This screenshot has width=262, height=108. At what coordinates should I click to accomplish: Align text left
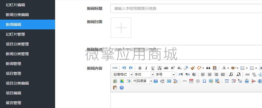pyautogui.click(x=203, y=75)
